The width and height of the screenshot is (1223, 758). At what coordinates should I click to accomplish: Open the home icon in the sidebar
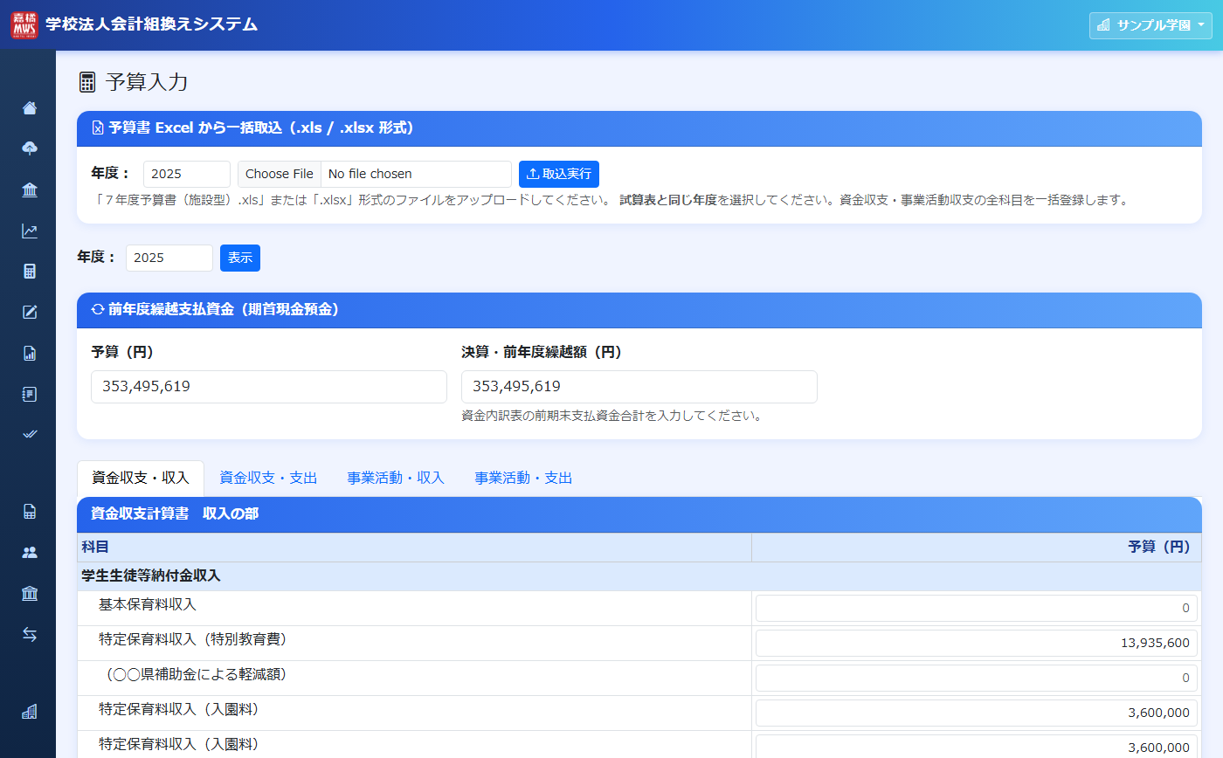click(x=30, y=108)
